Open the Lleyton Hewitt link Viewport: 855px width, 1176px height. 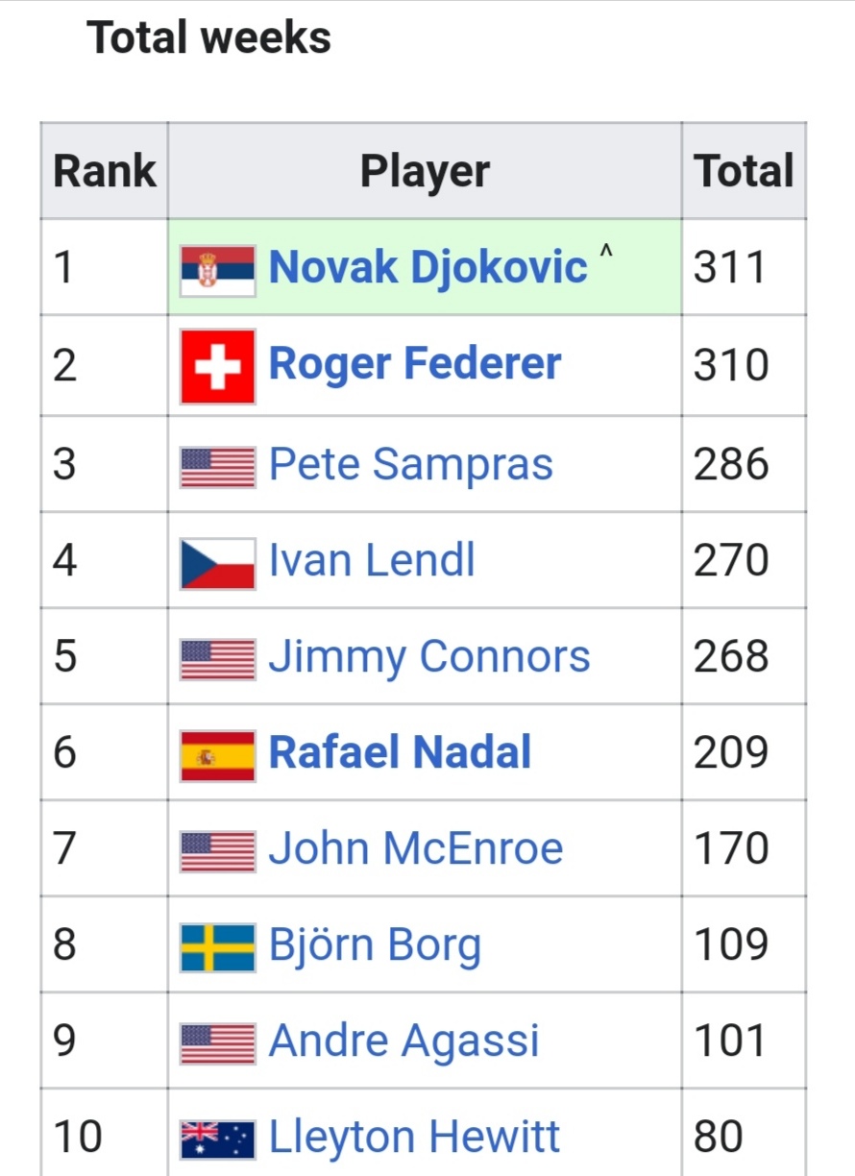tap(414, 1139)
